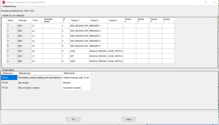Click the OFF cell in channel 7
The height and width of the screenshot is (125, 219).
pos(79,56)
